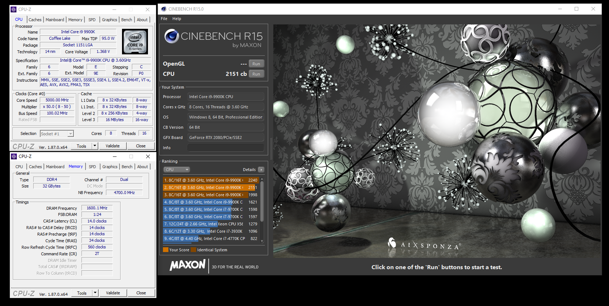Select ranking row 3 with score 1998
The width and height of the screenshot is (609, 306).
[x=211, y=195]
